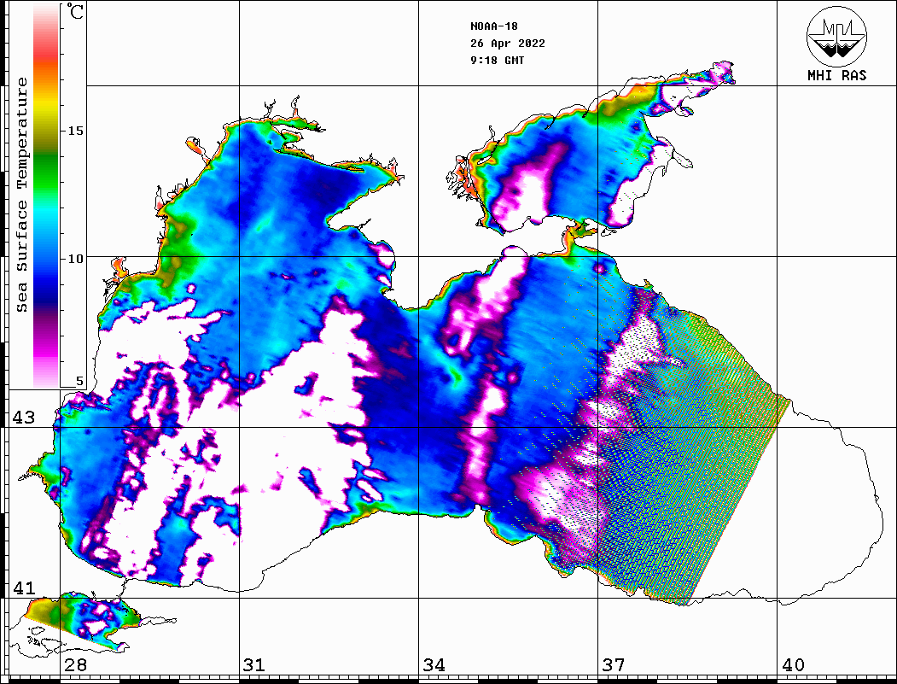Click latitude label '43'
The image size is (897, 684).
[24, 418]
